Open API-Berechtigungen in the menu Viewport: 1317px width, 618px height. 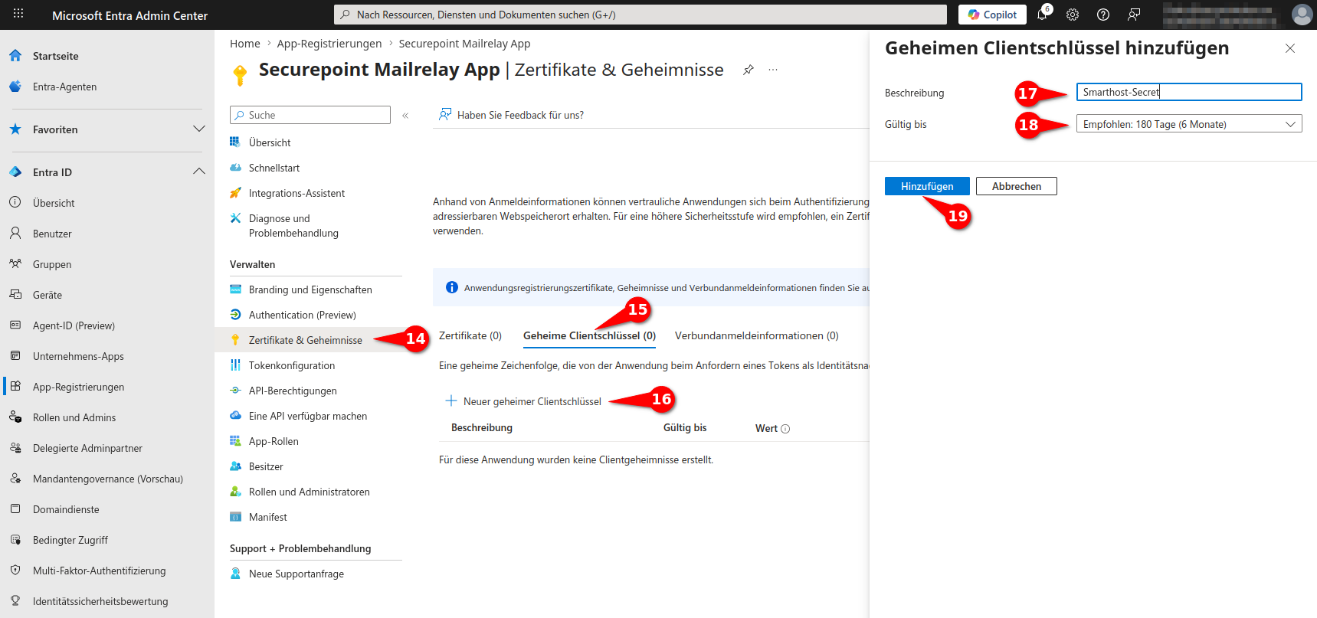click(x=293, y=391)
